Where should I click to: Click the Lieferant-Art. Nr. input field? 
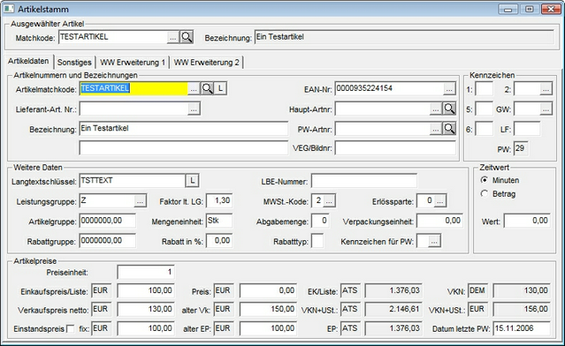(134, 109)
